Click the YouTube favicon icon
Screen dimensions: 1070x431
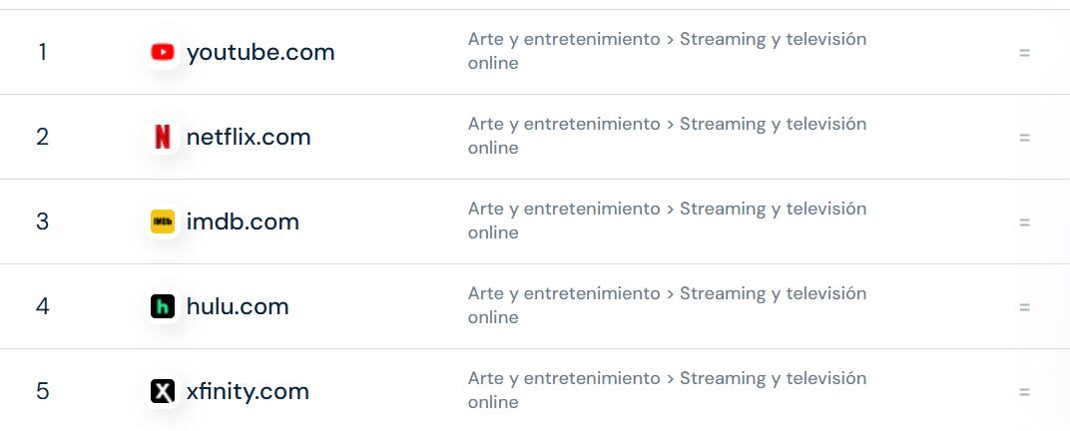click(162, 52)
